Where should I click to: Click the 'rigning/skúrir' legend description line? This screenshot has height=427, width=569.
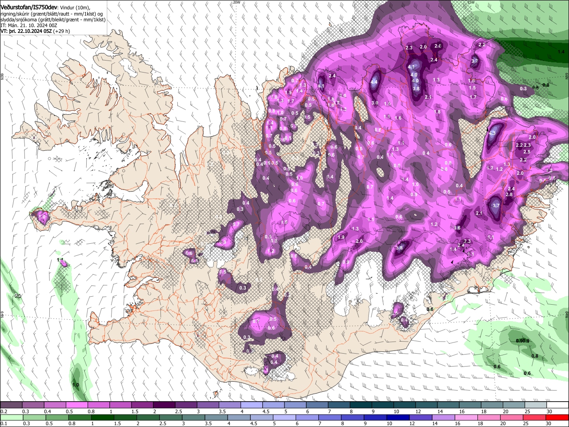(x=52, y=14)
